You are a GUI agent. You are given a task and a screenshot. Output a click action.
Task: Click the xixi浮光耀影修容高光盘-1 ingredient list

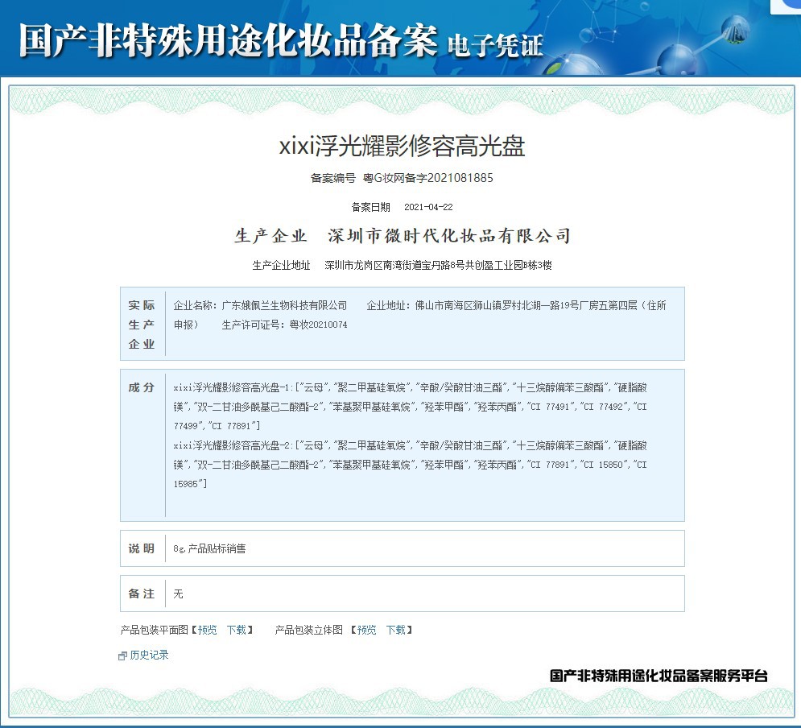click(411, 406)
